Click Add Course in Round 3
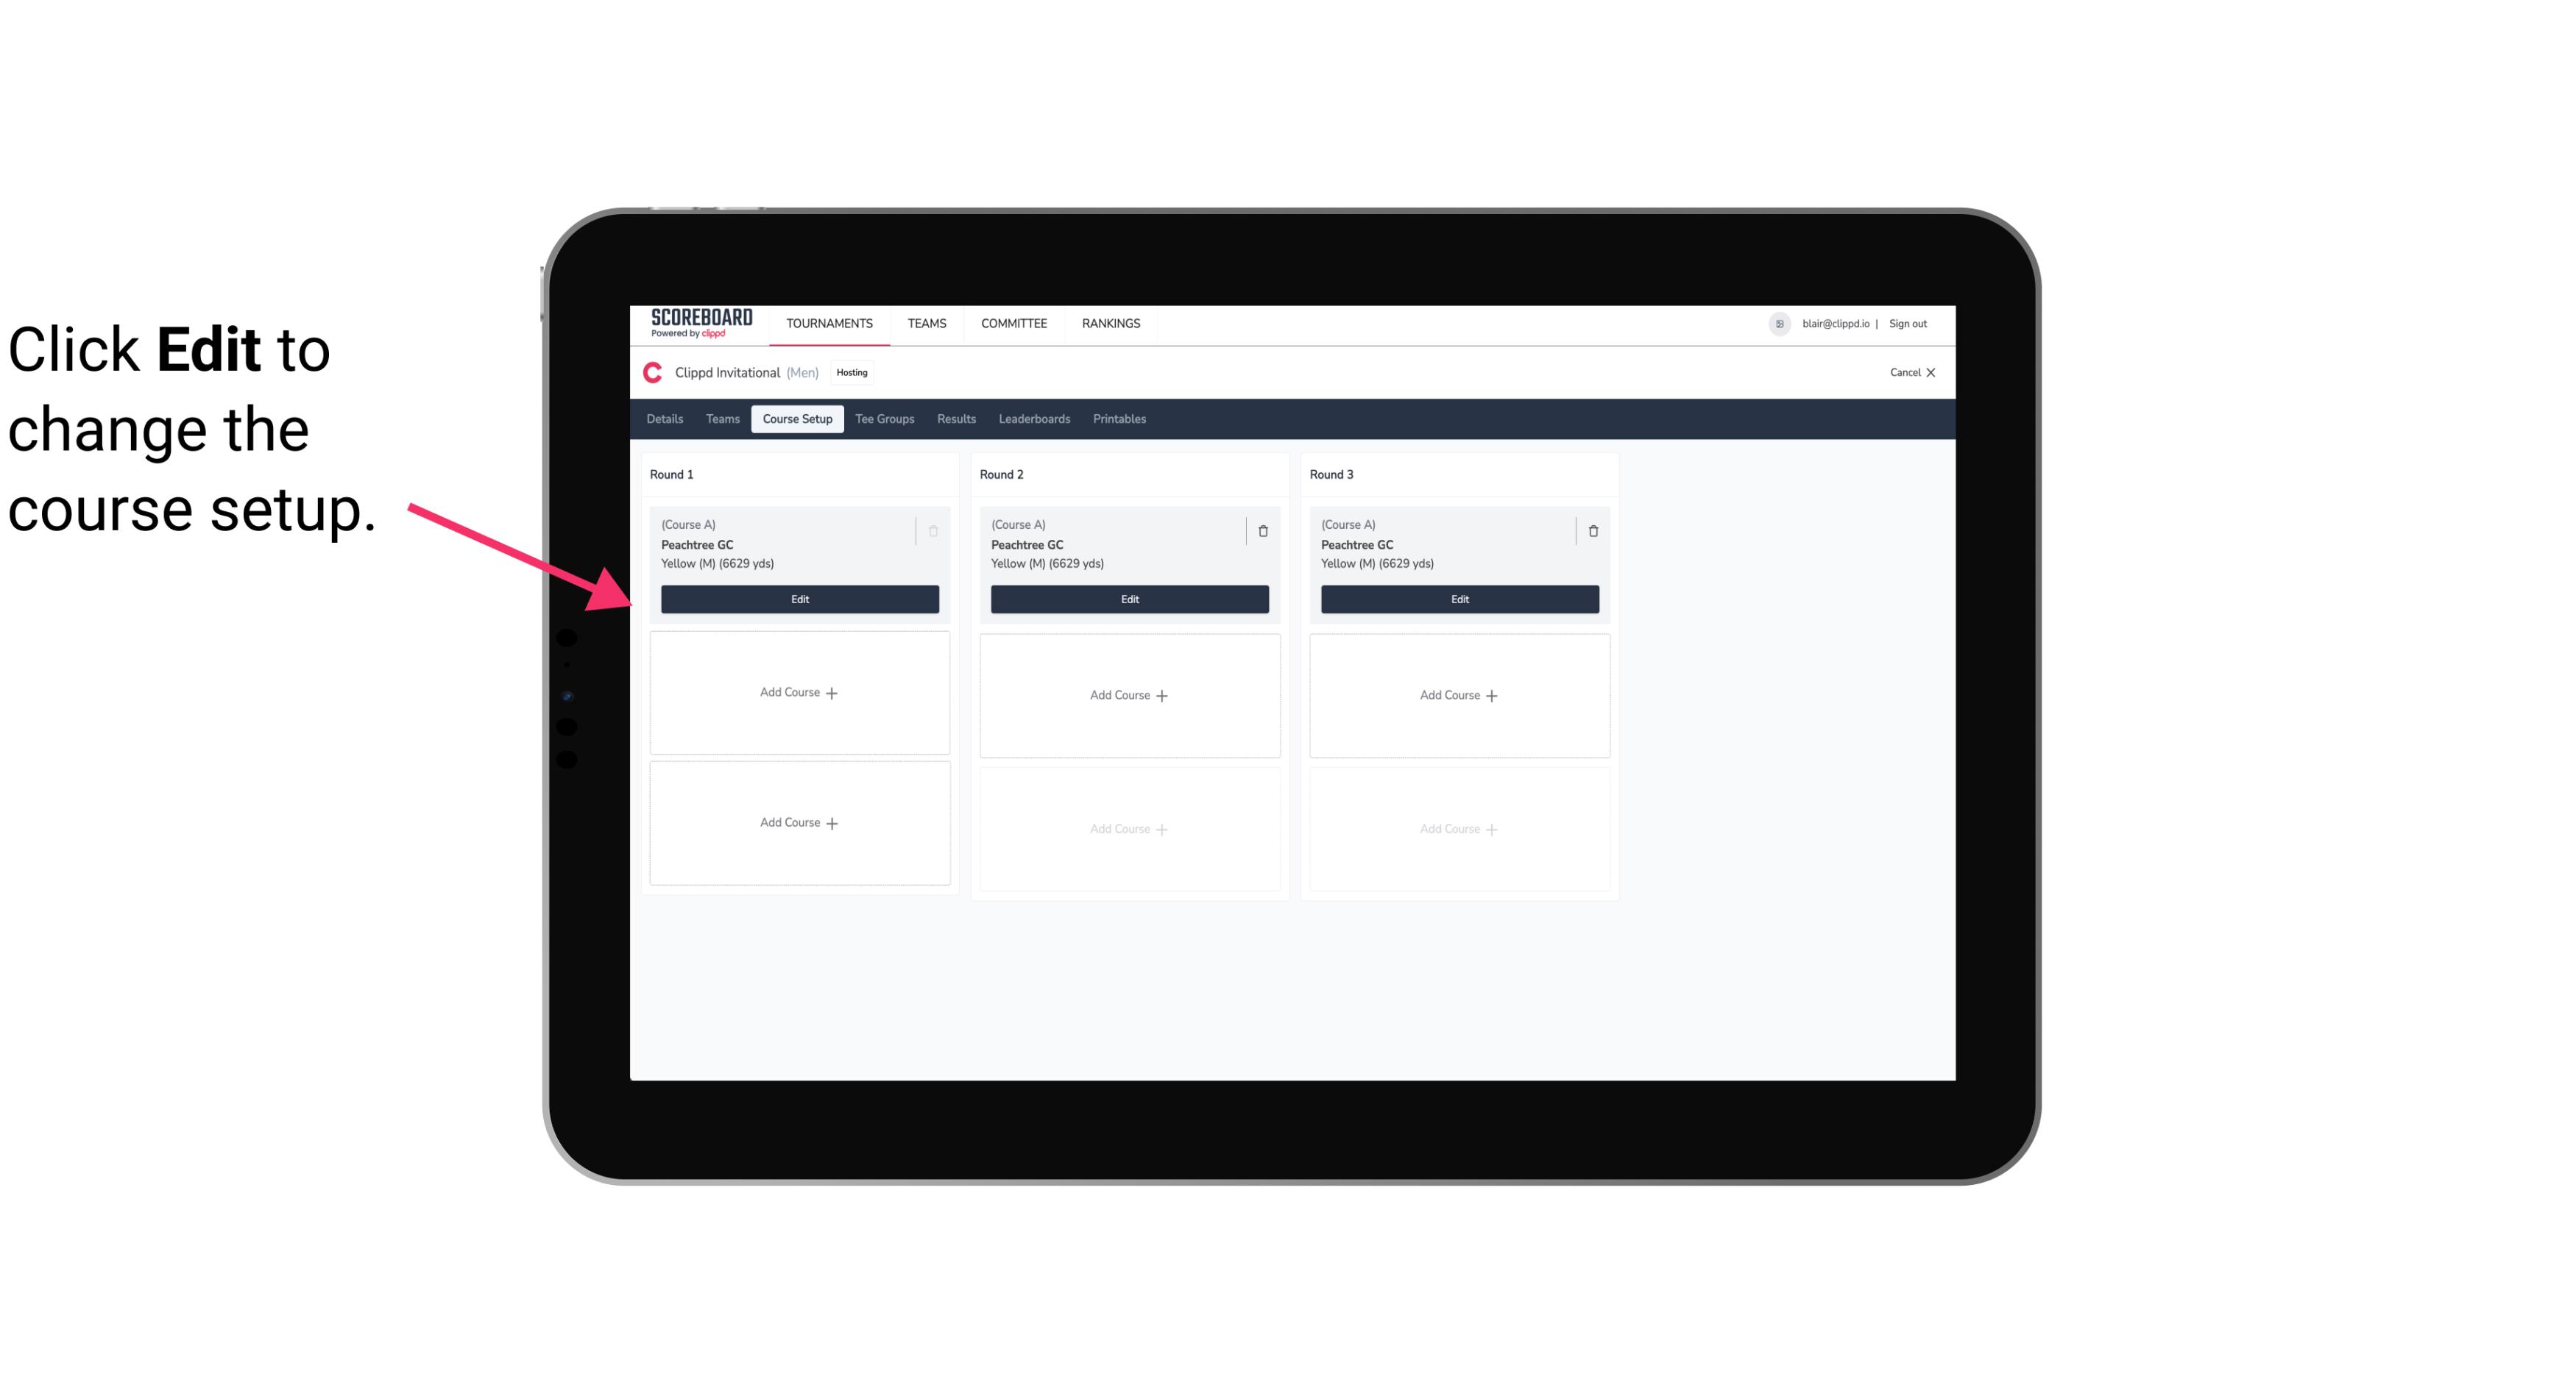This screenshot has width=2576, height=1385. coord(1459,694)
